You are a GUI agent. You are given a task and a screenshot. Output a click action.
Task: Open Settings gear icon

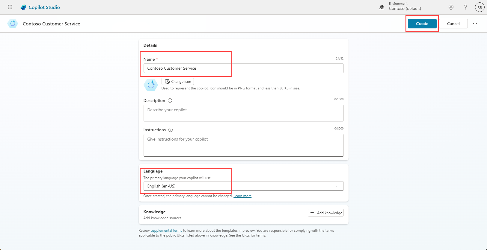pos(451,7)
